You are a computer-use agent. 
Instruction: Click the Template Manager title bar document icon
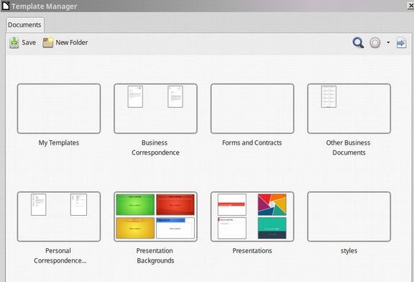pos(6,6)
